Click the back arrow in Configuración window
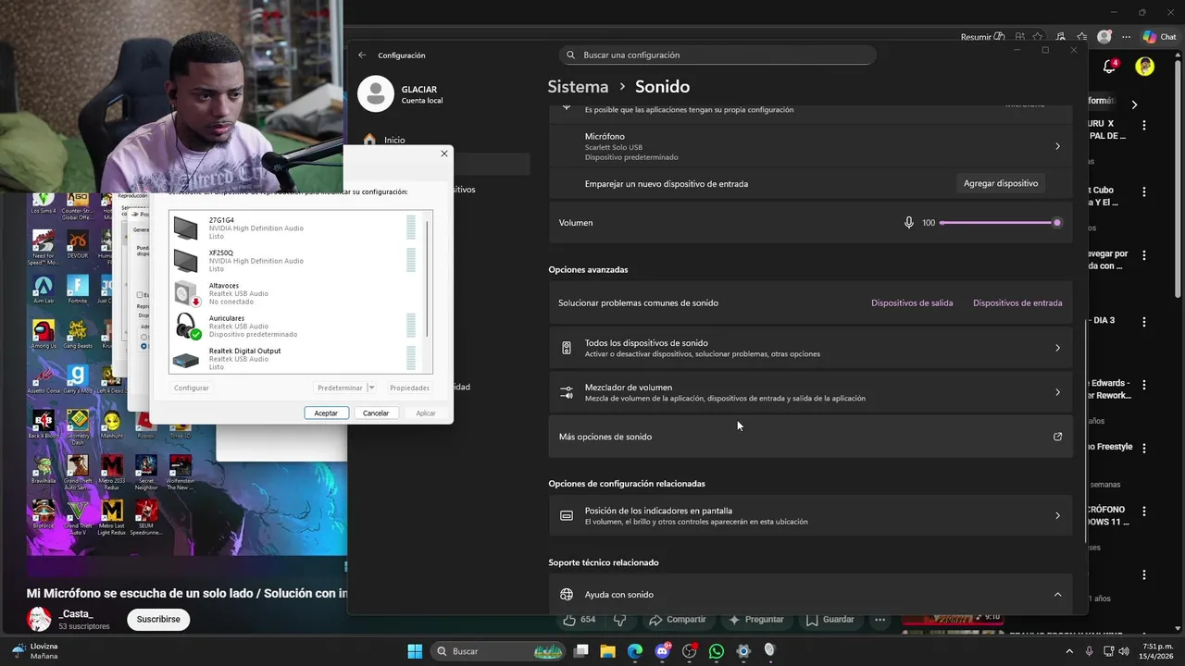The height and width of the screenshot is (666, 1185). tap(362, 55)
